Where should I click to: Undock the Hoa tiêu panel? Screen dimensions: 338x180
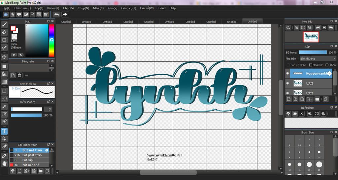point(332,21)
